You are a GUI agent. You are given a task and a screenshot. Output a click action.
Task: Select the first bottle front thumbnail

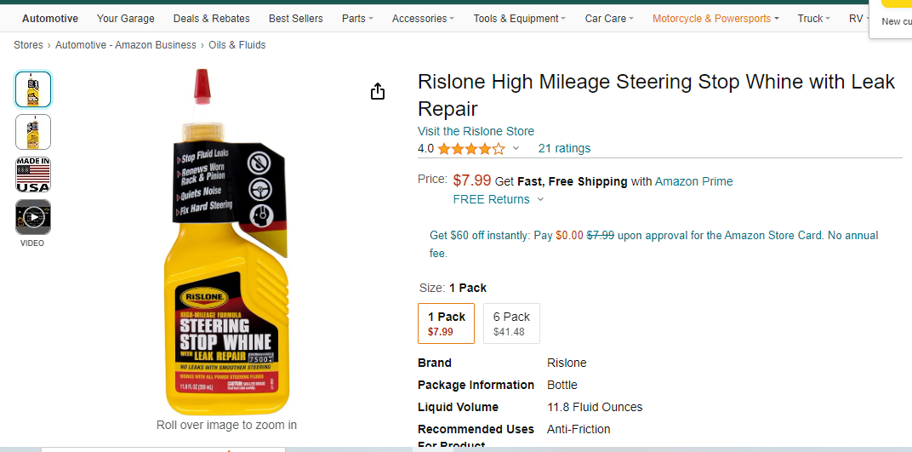(x=33, y=89)
